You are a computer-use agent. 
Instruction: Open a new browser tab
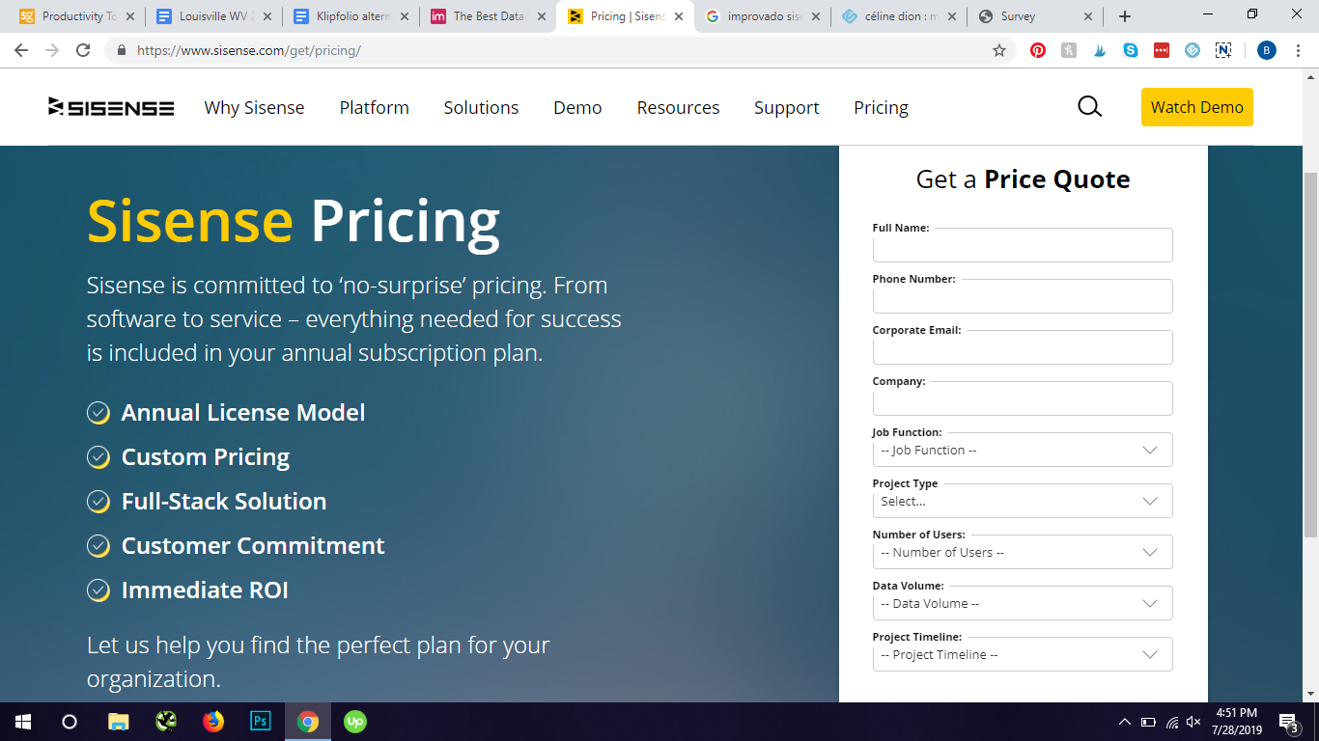pos(1125,16)
